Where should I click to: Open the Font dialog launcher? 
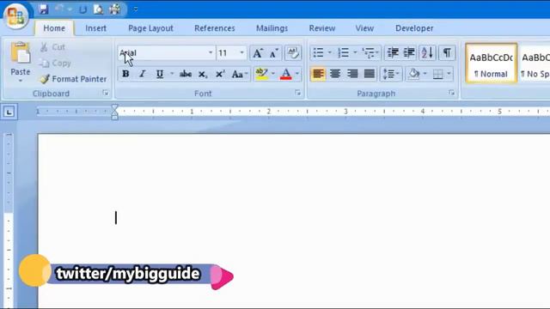[x=298, y=93]
